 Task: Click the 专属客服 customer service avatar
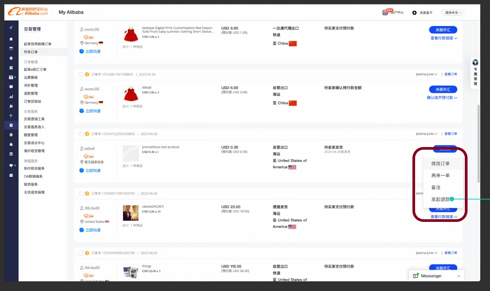pos(475,63)
